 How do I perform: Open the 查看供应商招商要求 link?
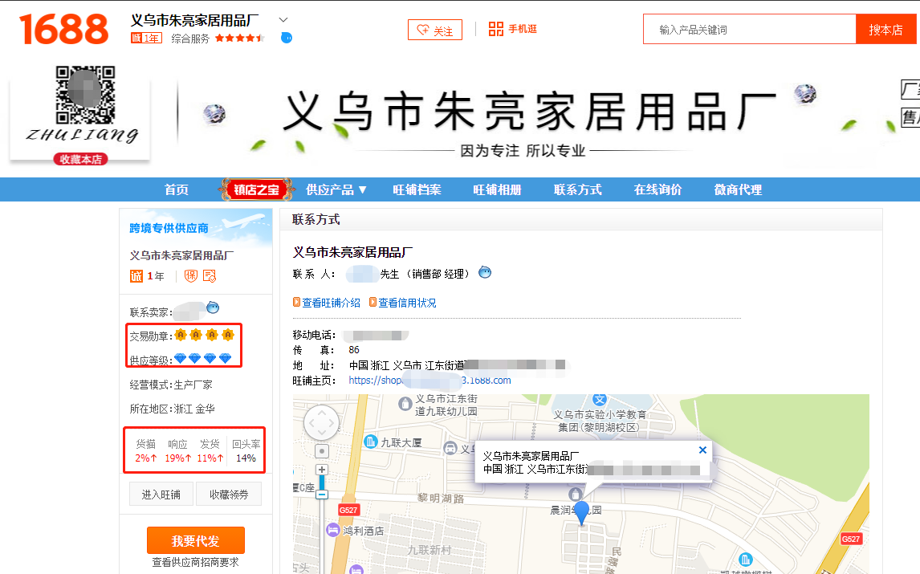pos(195,562)
